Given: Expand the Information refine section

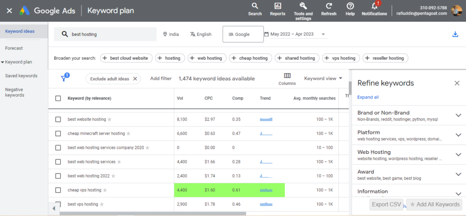Looking at the screenshot, I should (458, 194).
